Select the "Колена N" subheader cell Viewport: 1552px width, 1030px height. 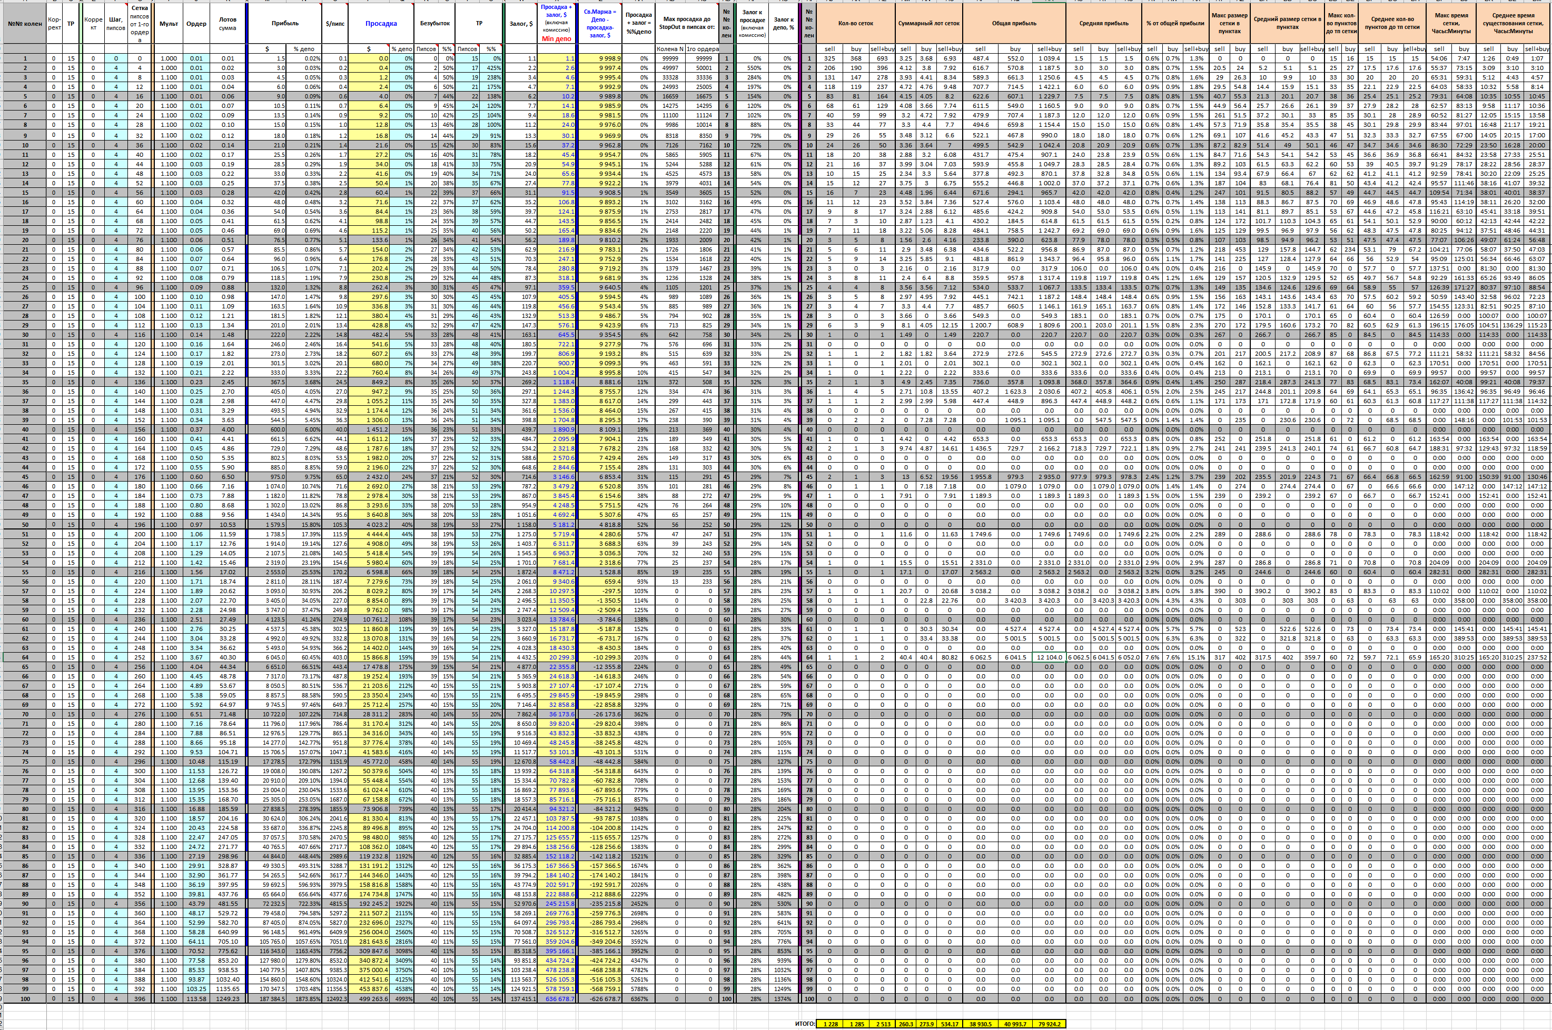(x=670, y=49)
